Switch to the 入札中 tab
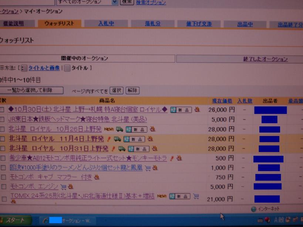The height and width of the screenshot is (227, 303). (106, 24)
